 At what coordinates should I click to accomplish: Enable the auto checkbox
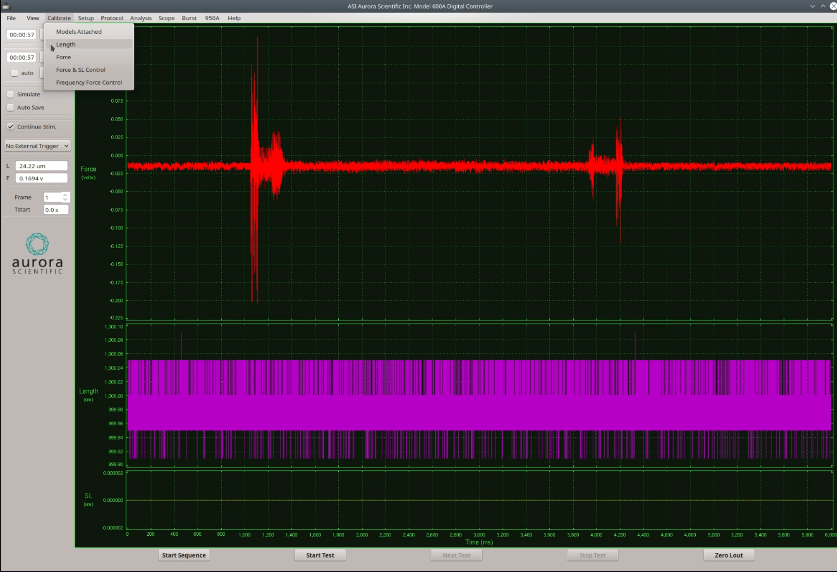14,73
